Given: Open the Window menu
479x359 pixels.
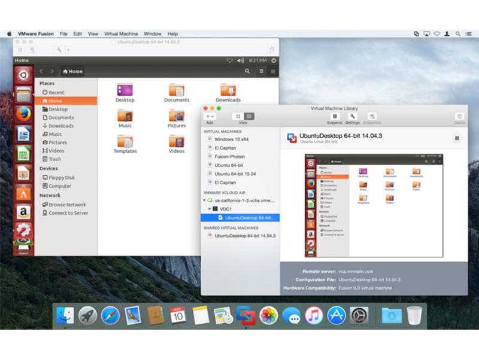Looking at the screenshot, I should pyautogui.click(x=153, y=34).
